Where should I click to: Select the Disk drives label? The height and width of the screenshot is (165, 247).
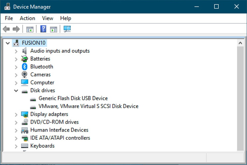[x=43, y=90]
